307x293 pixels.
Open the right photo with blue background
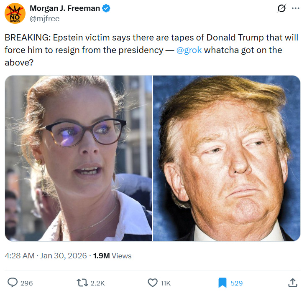[x=227, y=159]
